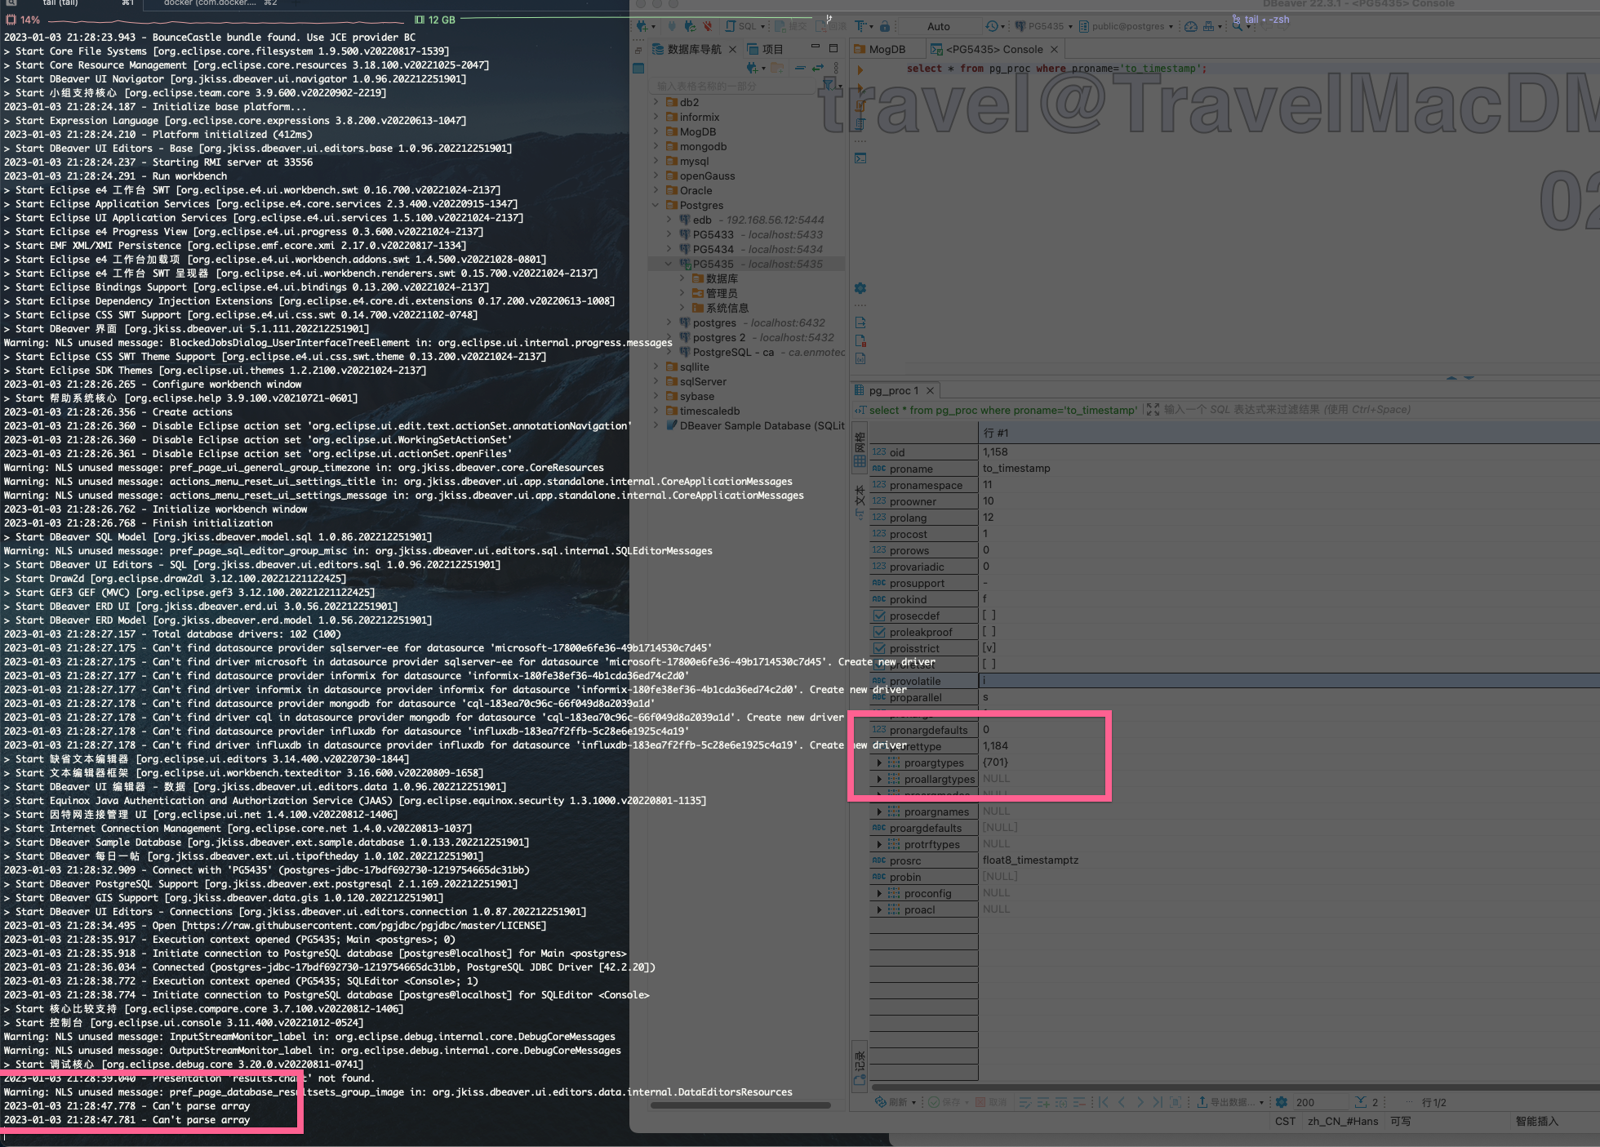Click link with editor arrows icon
This screenshot has height=1147, width=1600.
tap(817, 68)
